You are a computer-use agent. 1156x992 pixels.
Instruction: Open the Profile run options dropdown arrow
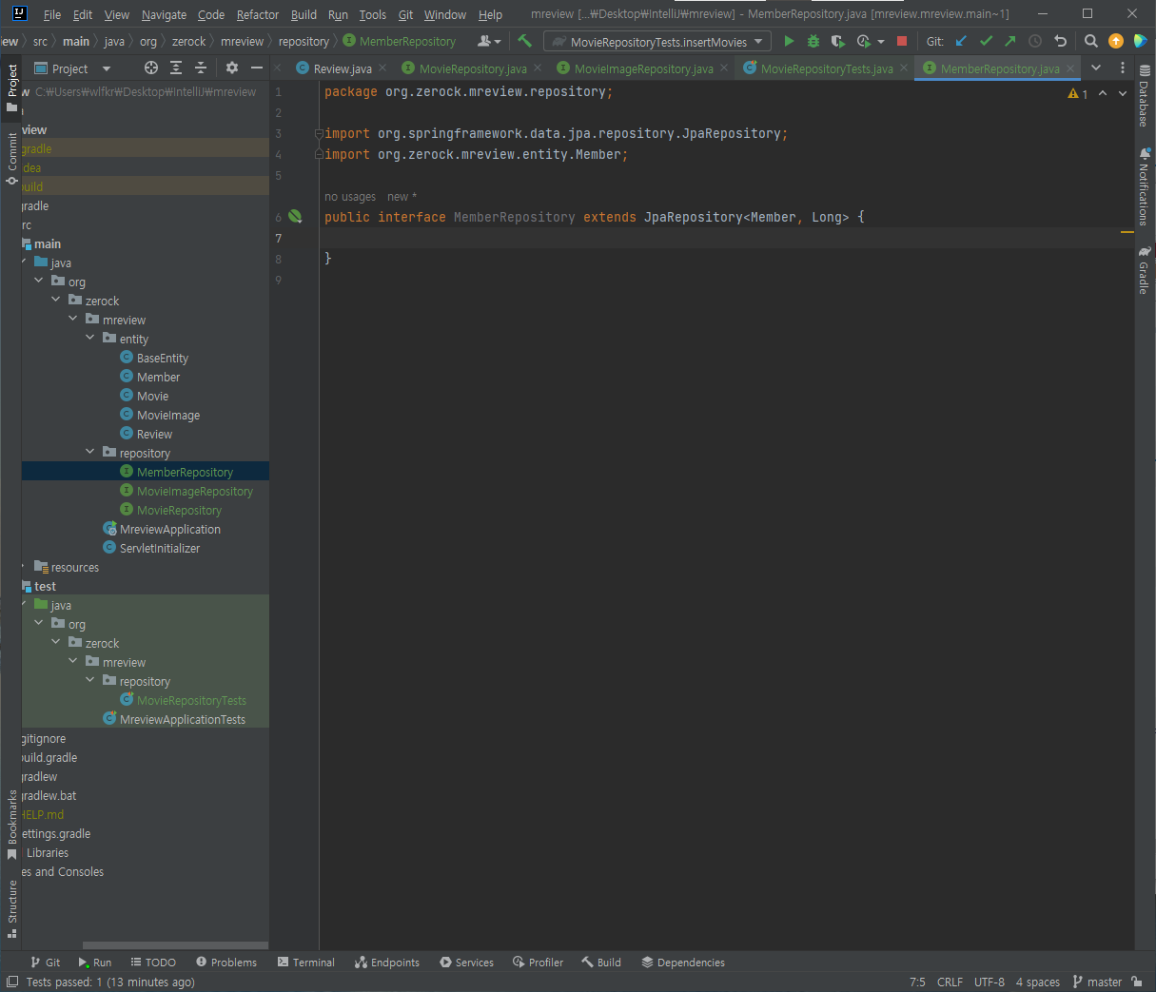point(881,42)
